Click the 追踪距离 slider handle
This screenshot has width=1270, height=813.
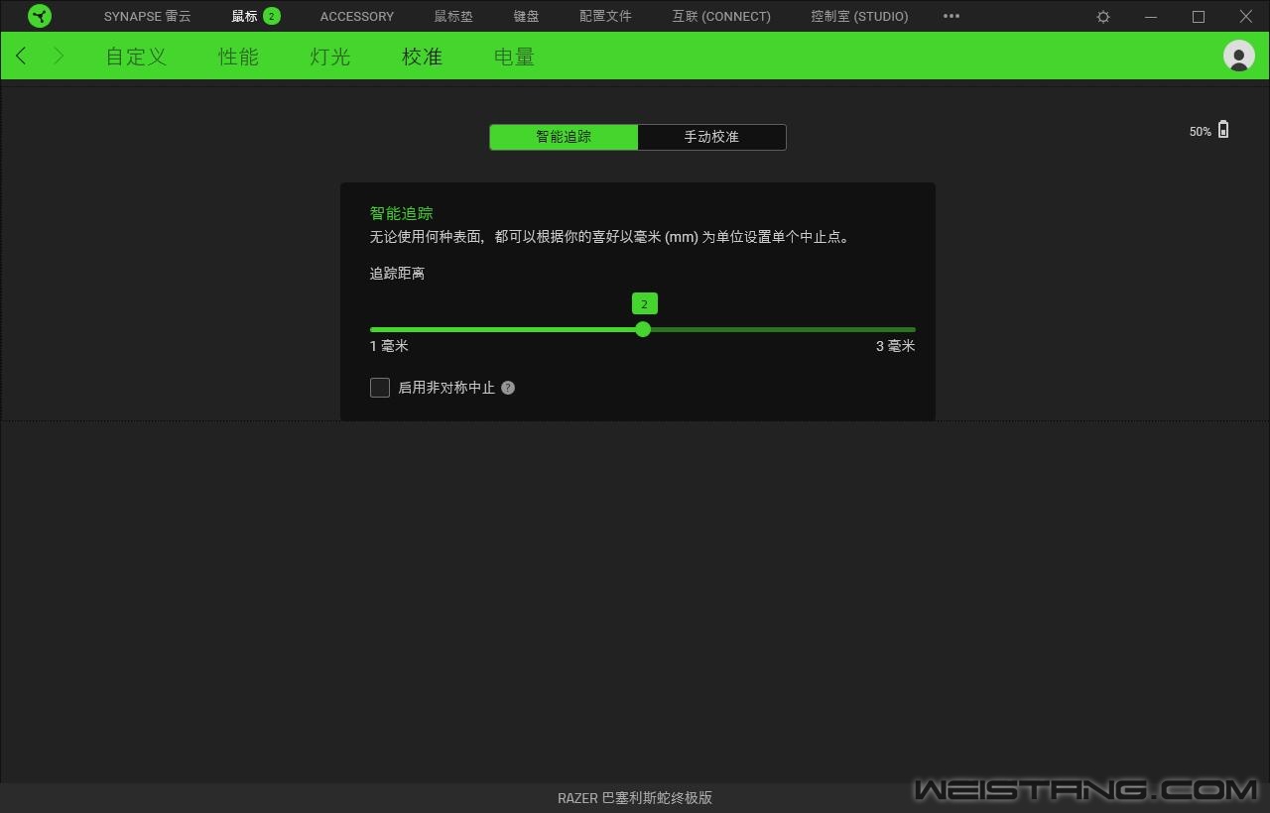643,329
